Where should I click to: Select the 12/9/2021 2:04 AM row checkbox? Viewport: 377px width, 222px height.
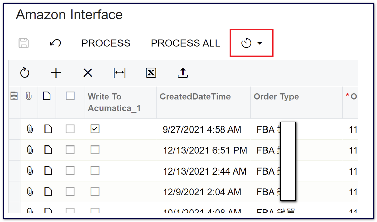point(70,192)
